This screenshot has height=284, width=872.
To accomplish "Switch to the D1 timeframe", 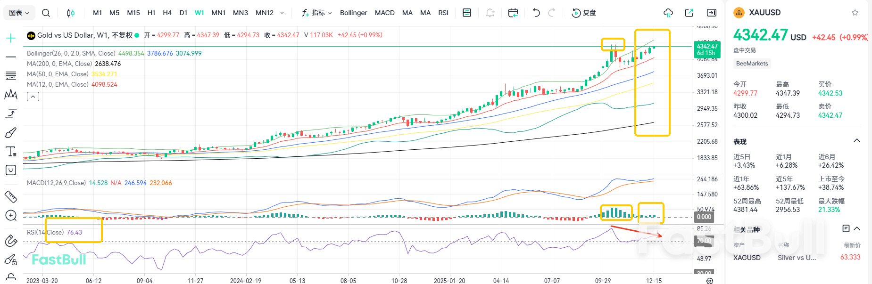I will [x=183, y=13].
